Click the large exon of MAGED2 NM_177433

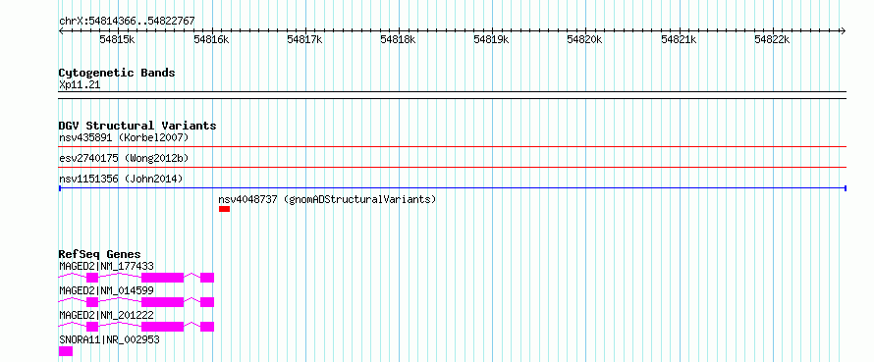coord(162,278)
